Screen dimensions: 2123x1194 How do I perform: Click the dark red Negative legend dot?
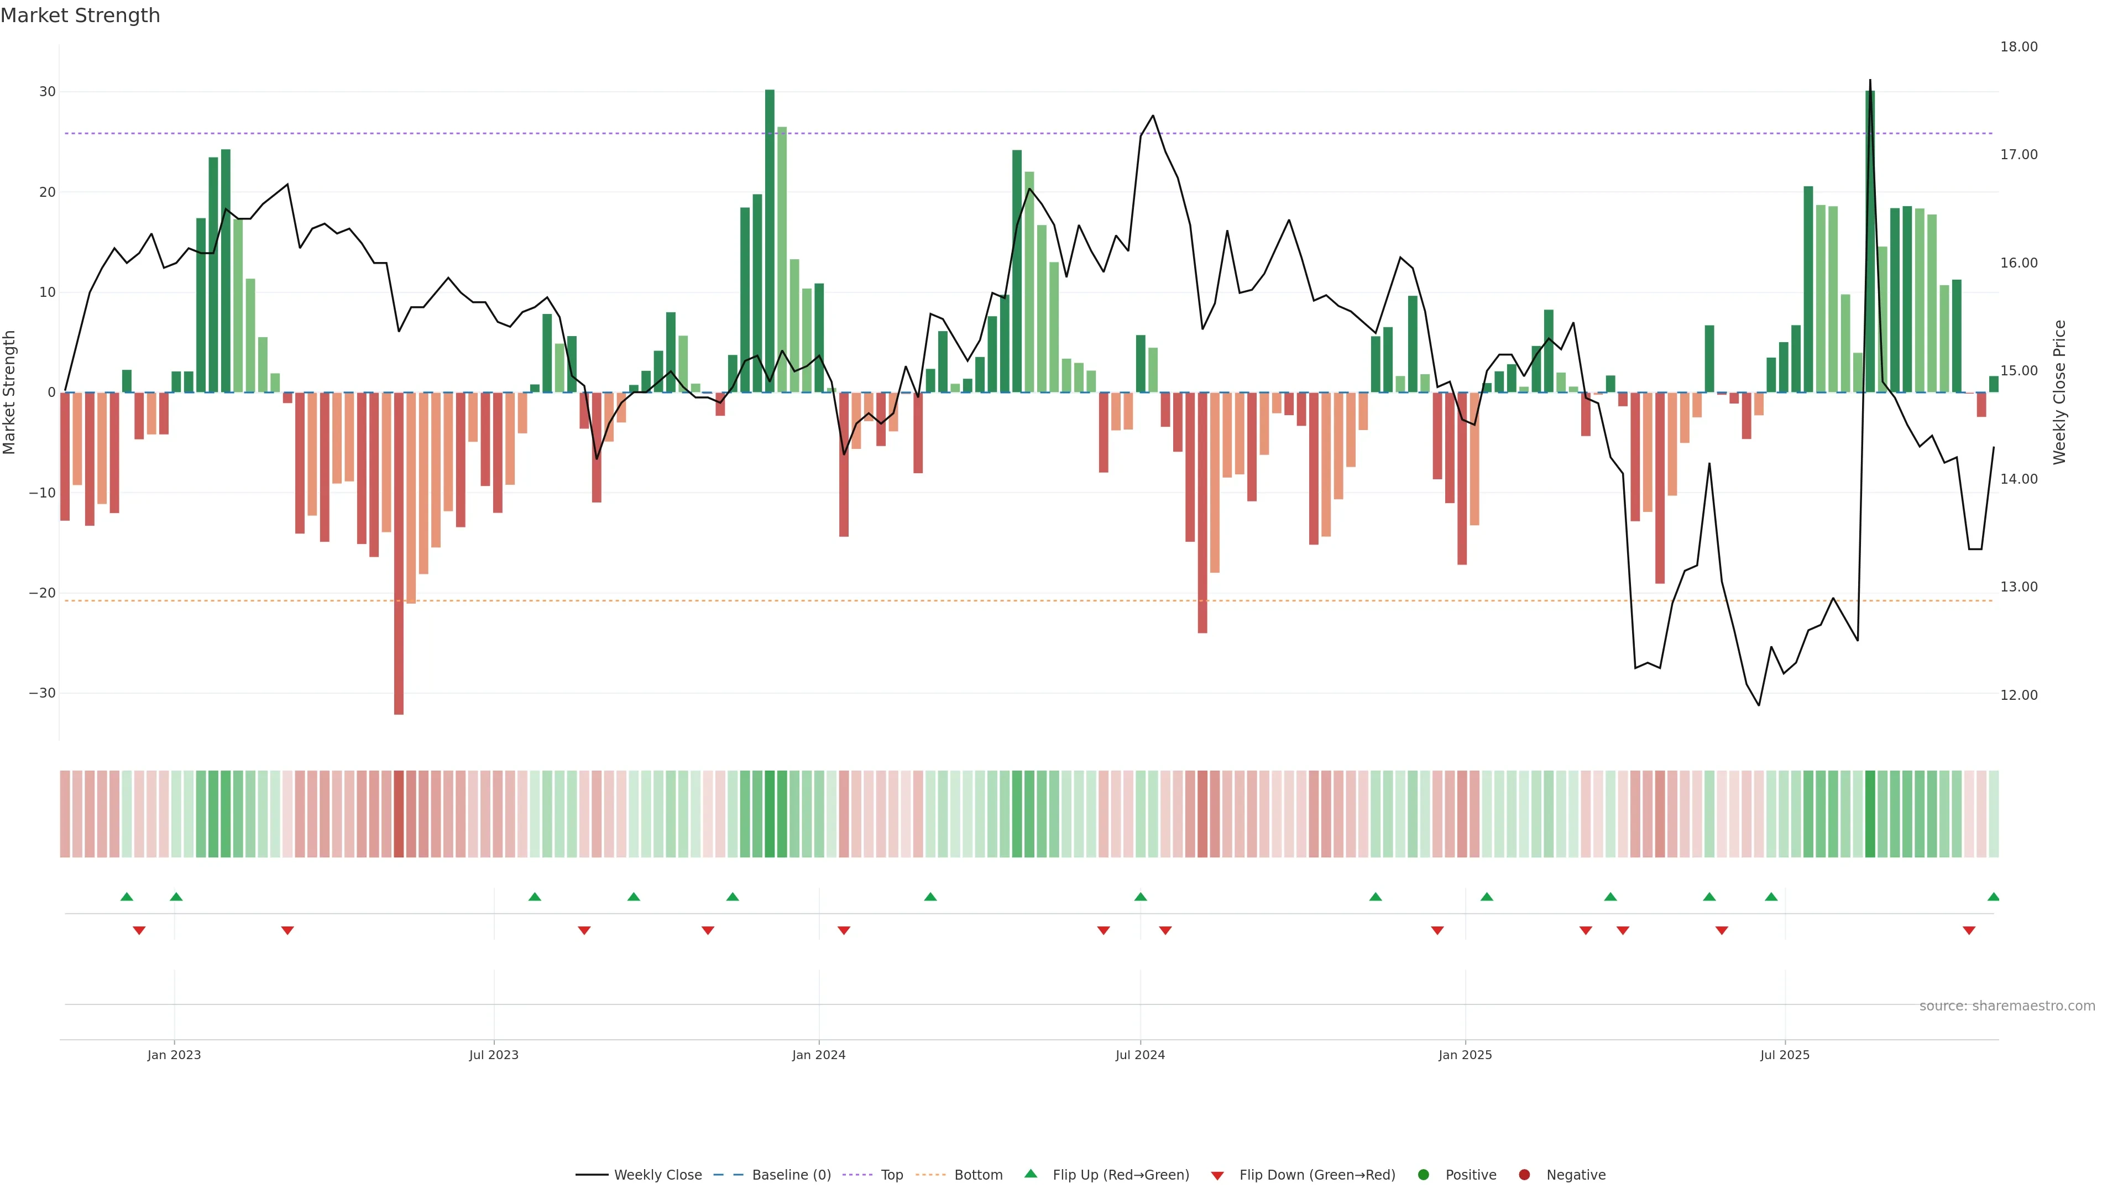pyautogui.click(x=1524, y=1175)
